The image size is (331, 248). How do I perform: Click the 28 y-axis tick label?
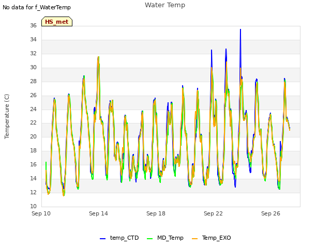pyautogui.click(x=33, y=81)
